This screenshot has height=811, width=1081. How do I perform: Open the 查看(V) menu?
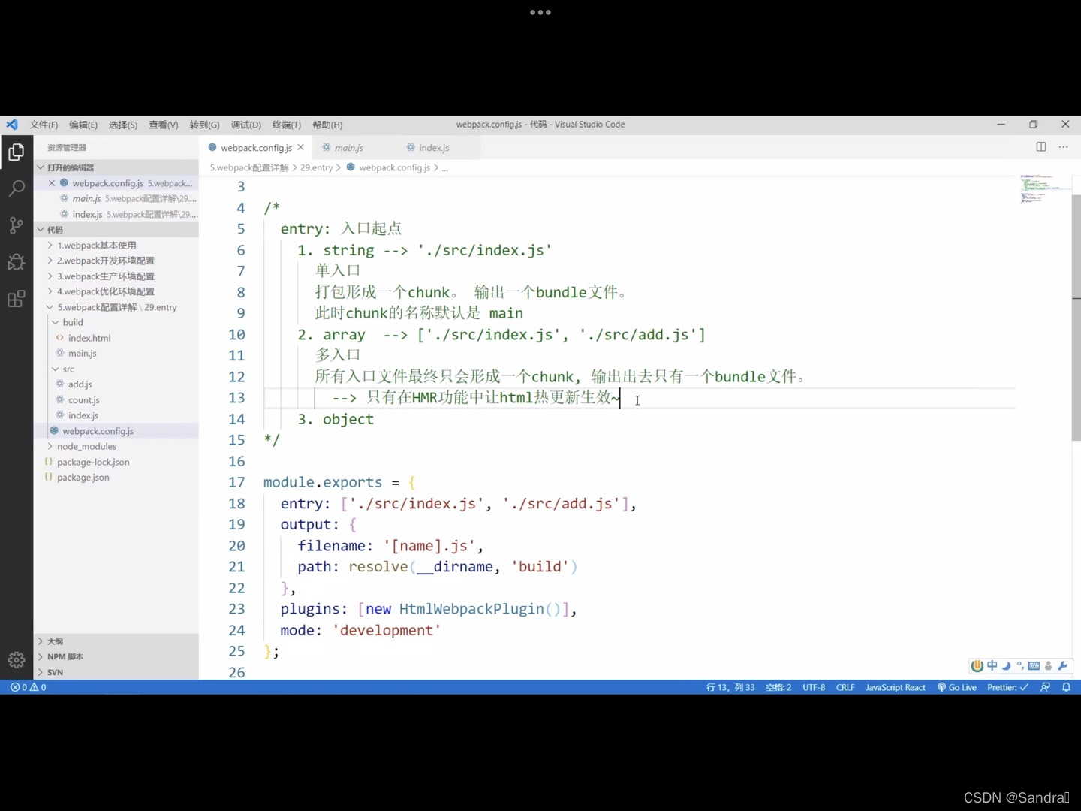click(x=164, y=125)
